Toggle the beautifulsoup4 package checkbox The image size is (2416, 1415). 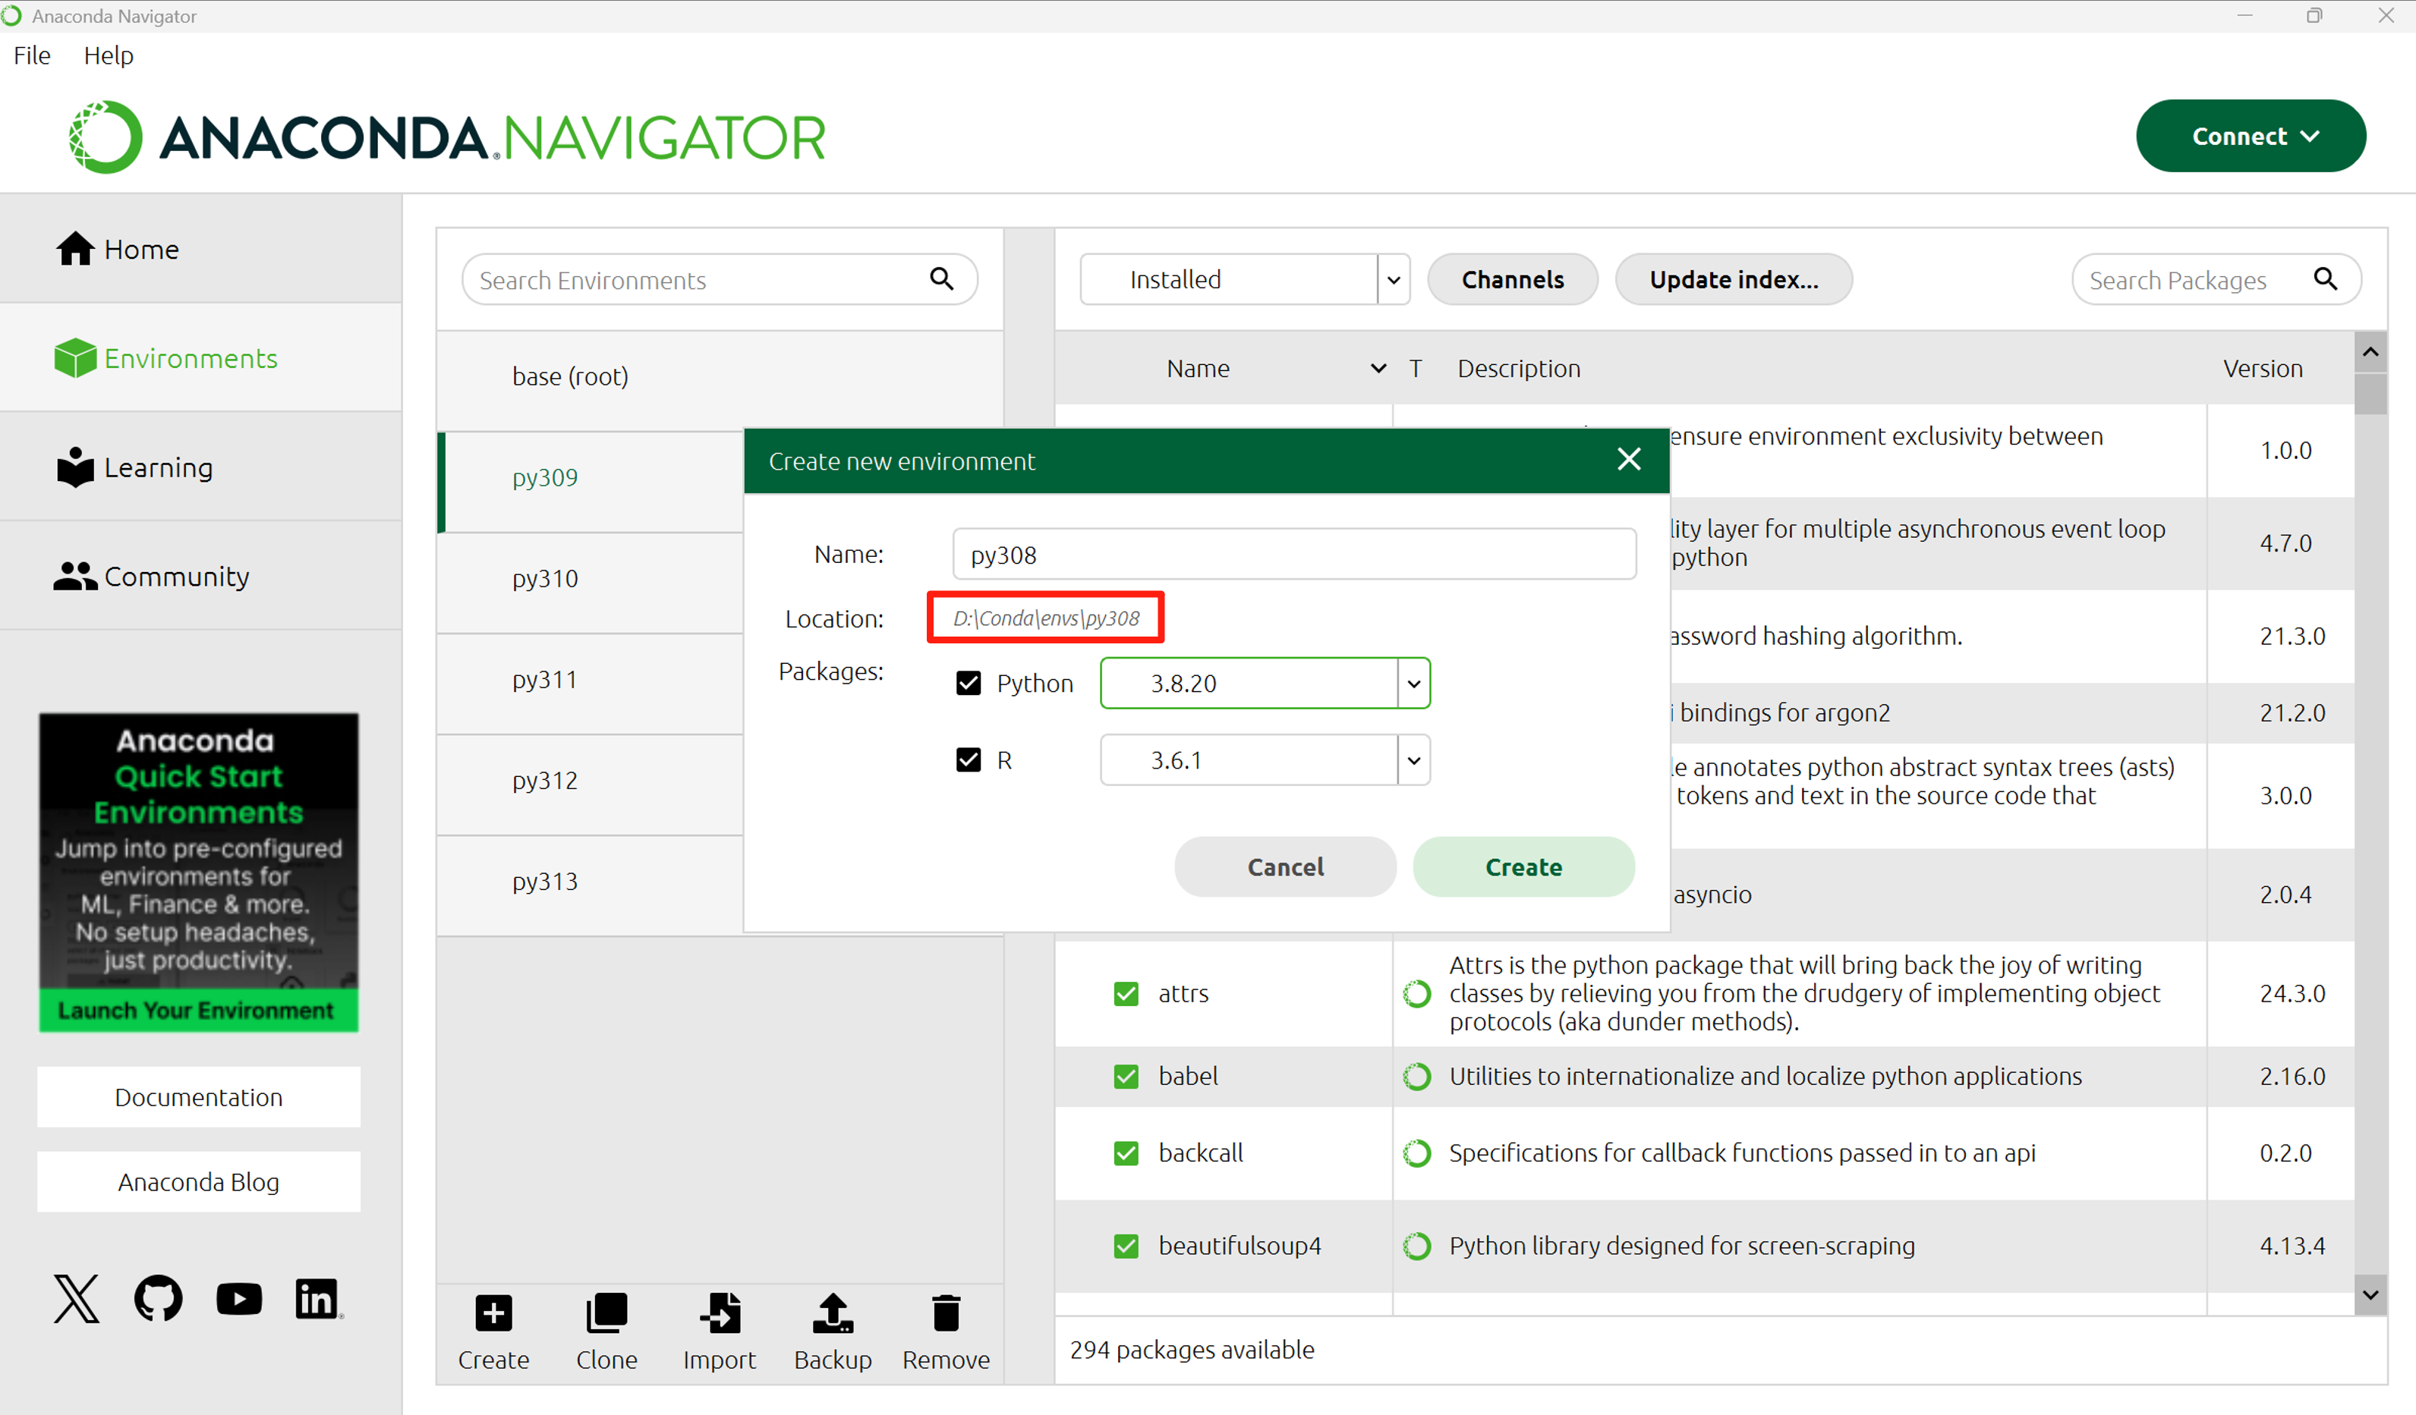click(x=1126, y=1247)
